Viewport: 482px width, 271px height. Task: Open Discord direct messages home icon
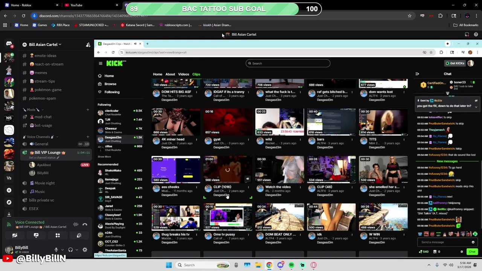9,44
